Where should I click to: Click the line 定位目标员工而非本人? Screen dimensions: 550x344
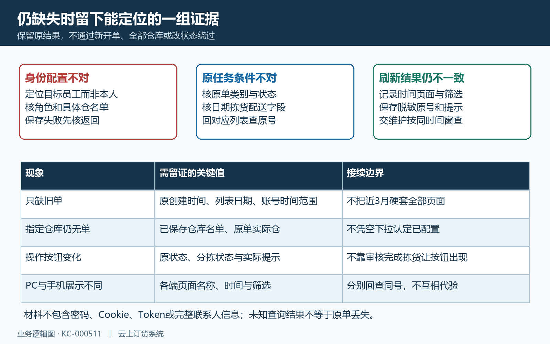pyautogui.click(x=71, y=94)
